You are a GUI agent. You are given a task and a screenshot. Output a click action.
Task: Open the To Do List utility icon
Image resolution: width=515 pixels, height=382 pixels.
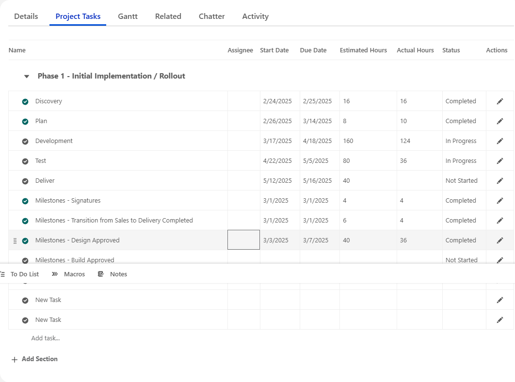pos(3,274)
